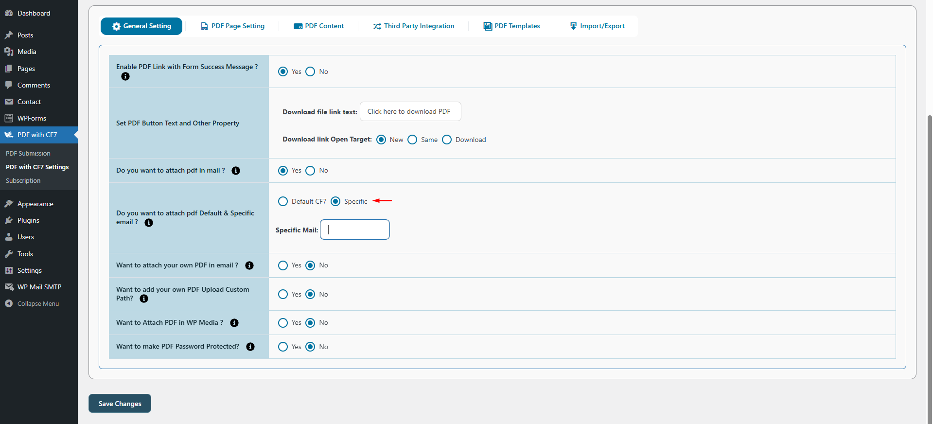Open the PDF Page Setting tab
The image size is (933, 424).
click(232, 26)
